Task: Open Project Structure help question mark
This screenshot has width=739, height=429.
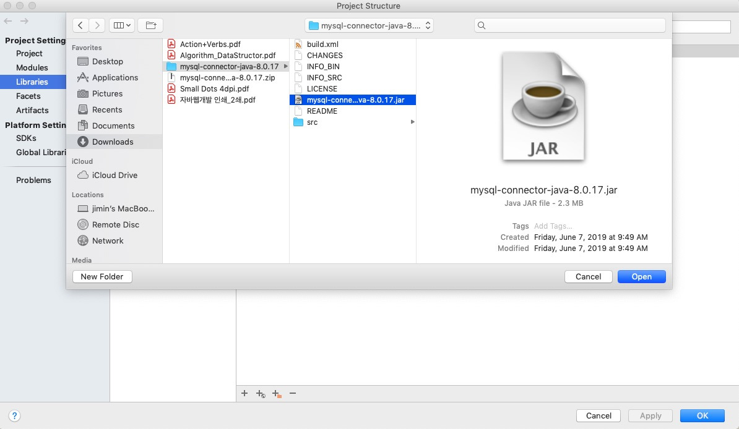Action: (x=15, y=416)
